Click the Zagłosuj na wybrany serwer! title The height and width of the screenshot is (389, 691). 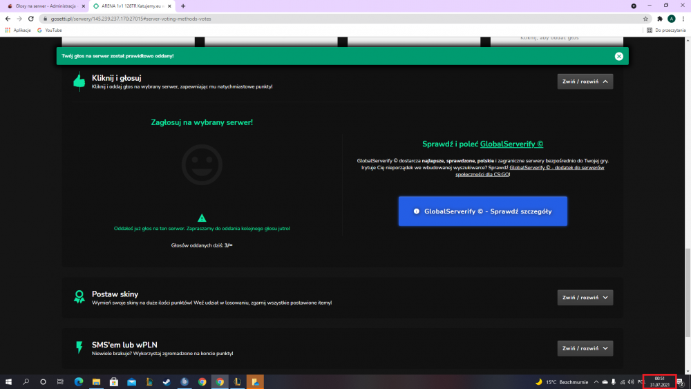[x=202, y=122]
